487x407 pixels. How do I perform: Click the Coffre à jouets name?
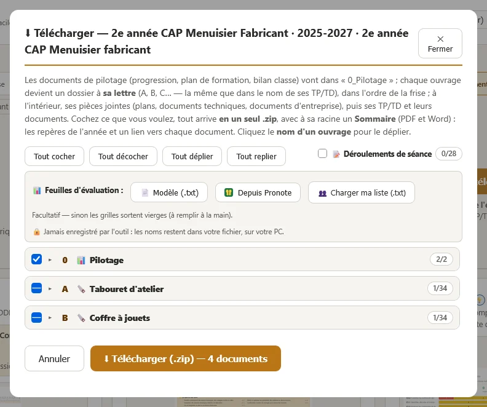click(x=120, y=318)
